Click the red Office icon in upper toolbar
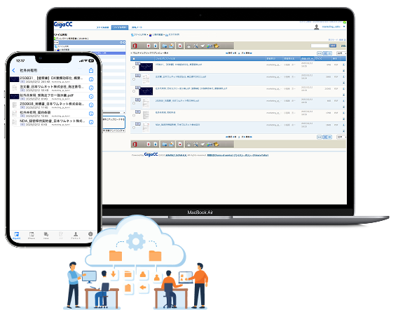Viewport: 398px width, 310px height. (135, 46)
